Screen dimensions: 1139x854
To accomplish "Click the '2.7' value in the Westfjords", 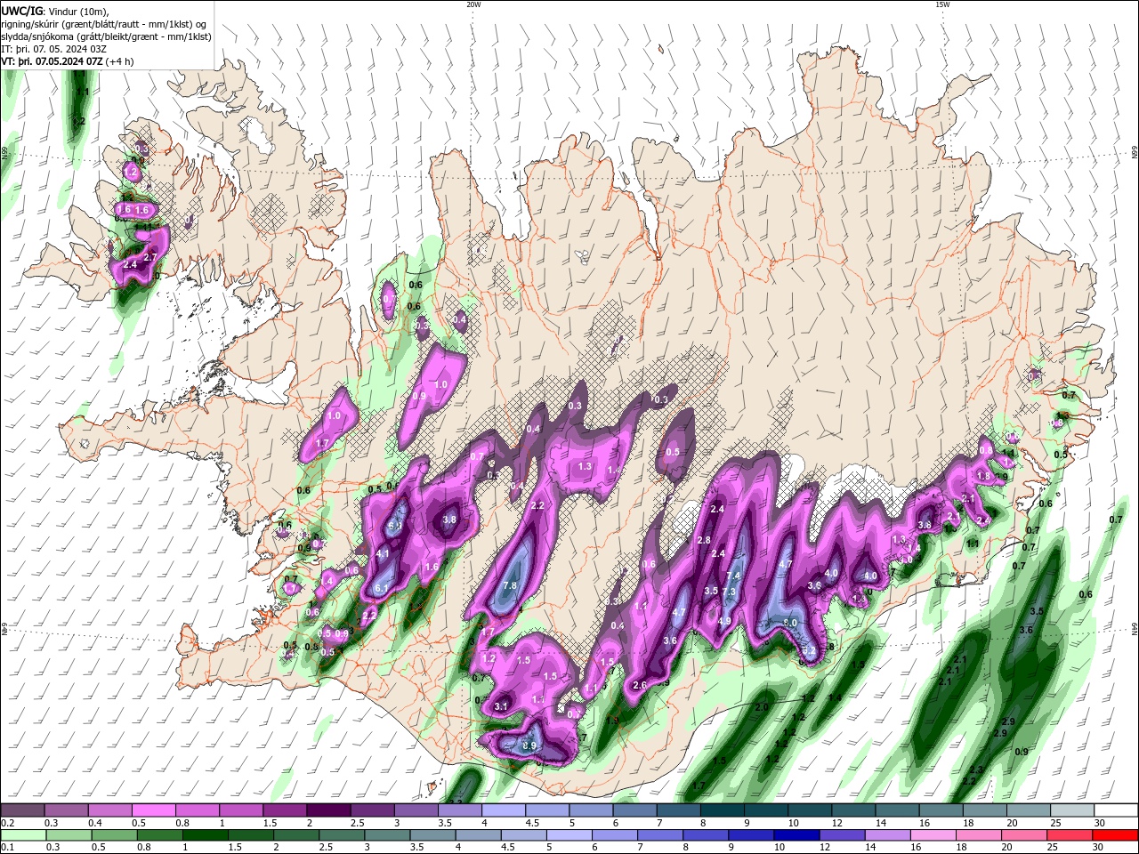I will [149, 257].
